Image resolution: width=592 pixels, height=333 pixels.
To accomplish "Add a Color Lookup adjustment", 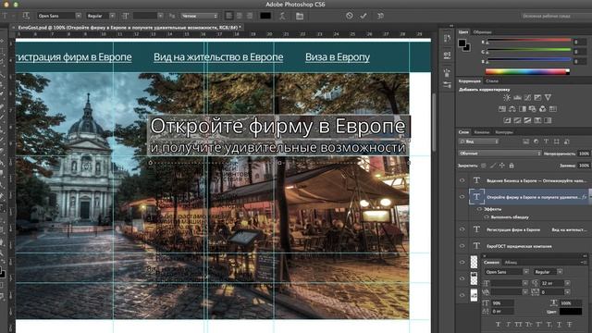I will tap(553, 109).
